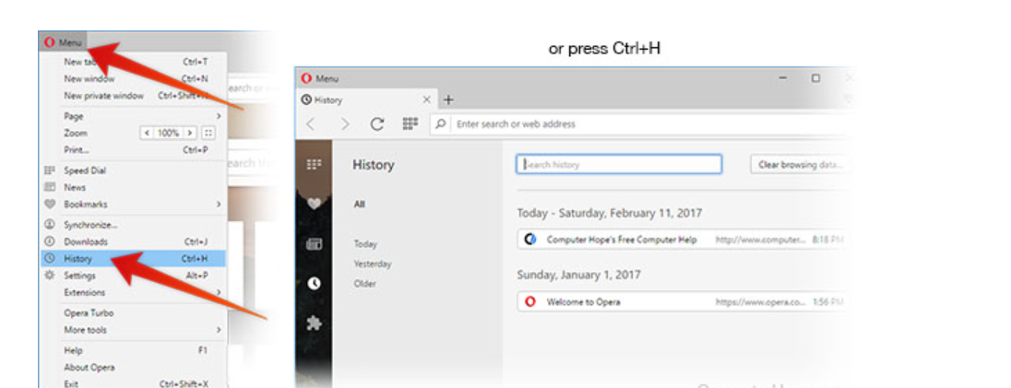Click the Clear browsing data button
The width and height of the screenshot is (1011, 388).
pyautogui.click(x=798, y=165)
